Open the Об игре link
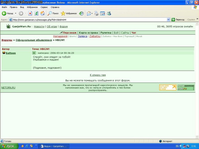This screenshot has height=149, width=199. (x=52, y=27)
